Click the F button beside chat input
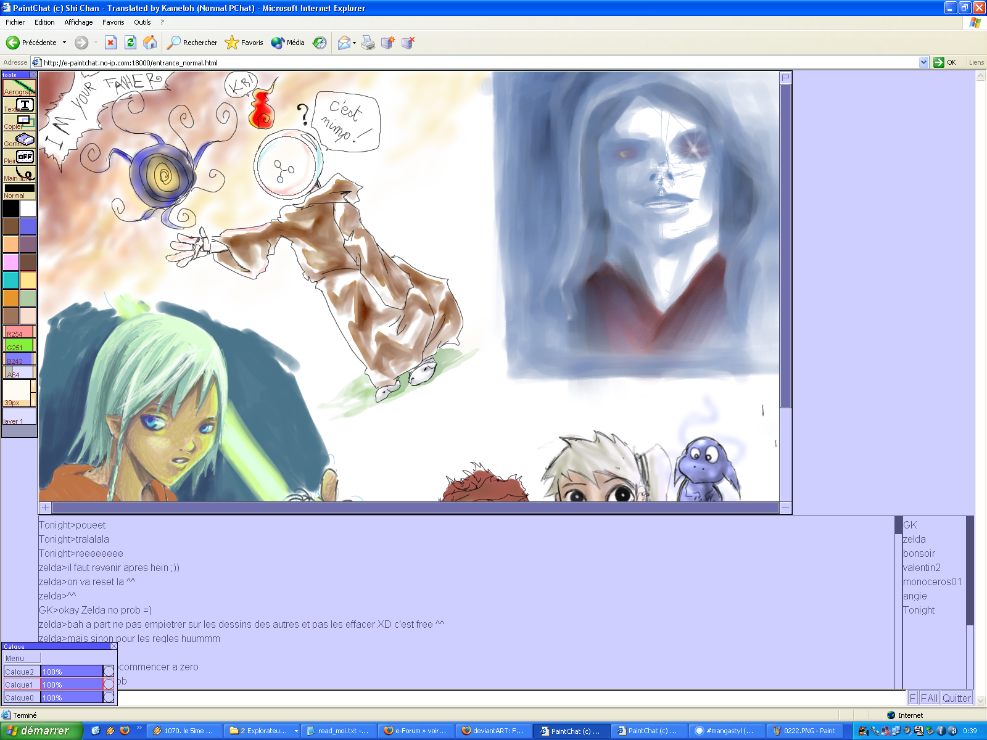Viewport: 987px width, 740px height. (913, 698)
